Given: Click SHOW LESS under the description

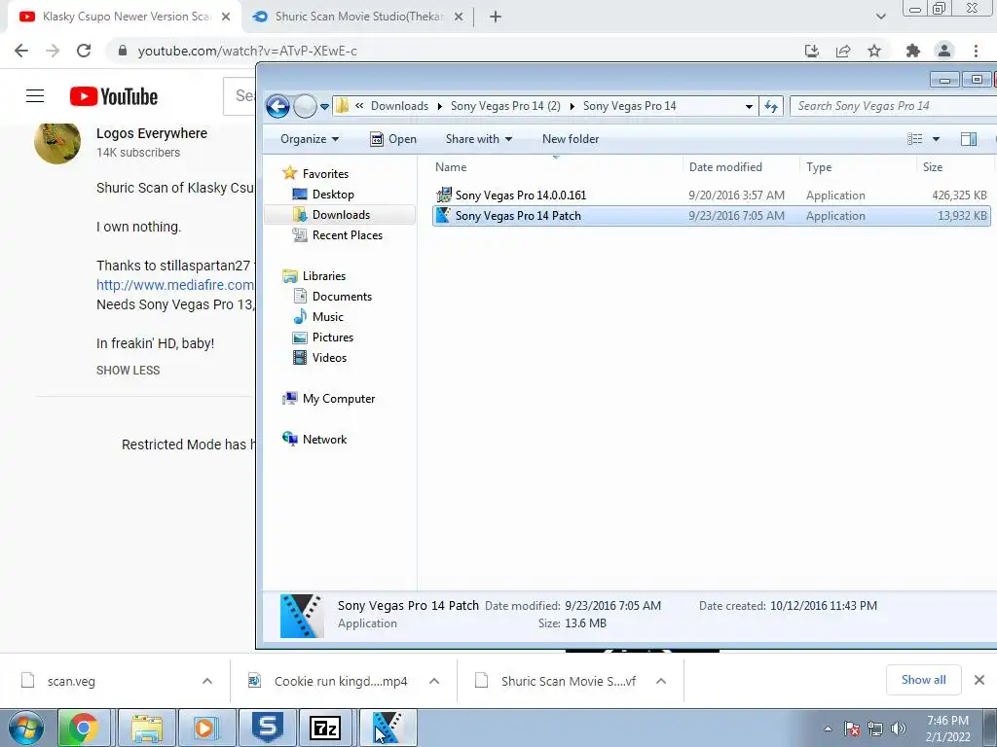Looking at the screenshot, I should pos(128,371).
